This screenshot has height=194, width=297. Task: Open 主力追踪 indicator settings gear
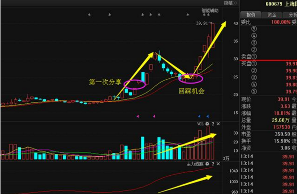207,164
